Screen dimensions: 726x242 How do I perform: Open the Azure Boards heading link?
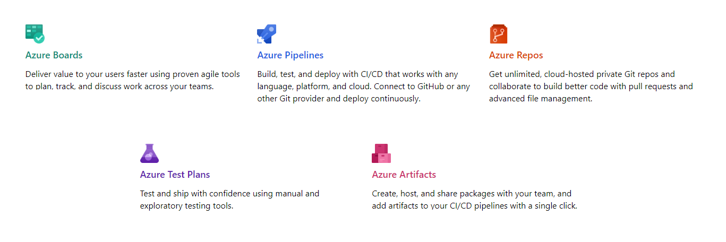pos(54,55)
